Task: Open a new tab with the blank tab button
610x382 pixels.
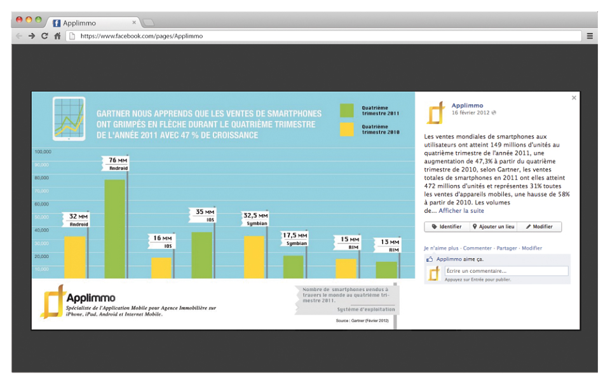Action: [x=148, y=22]
